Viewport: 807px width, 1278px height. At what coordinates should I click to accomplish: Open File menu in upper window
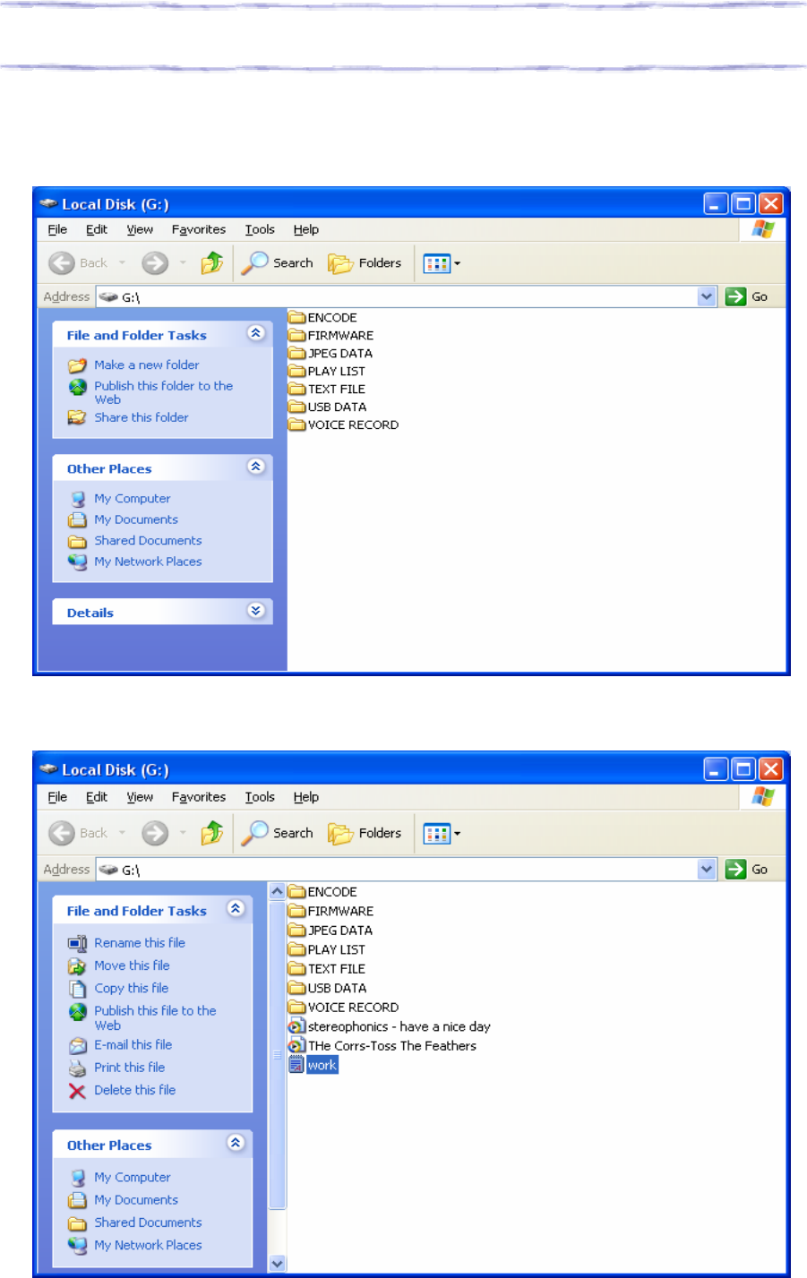tap(57, 229)
